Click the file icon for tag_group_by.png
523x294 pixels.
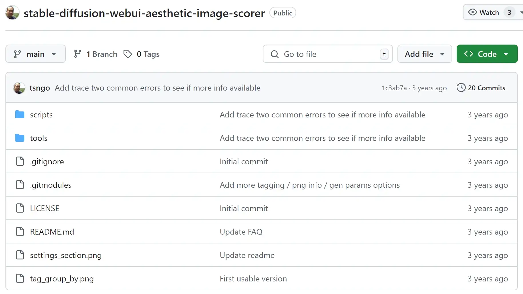20,278
